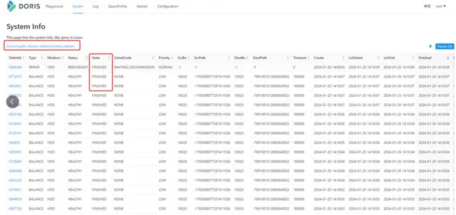Open tablet 4907738 link
The height and width of the screenshot is (215, 456).
(x=15, y=209)
